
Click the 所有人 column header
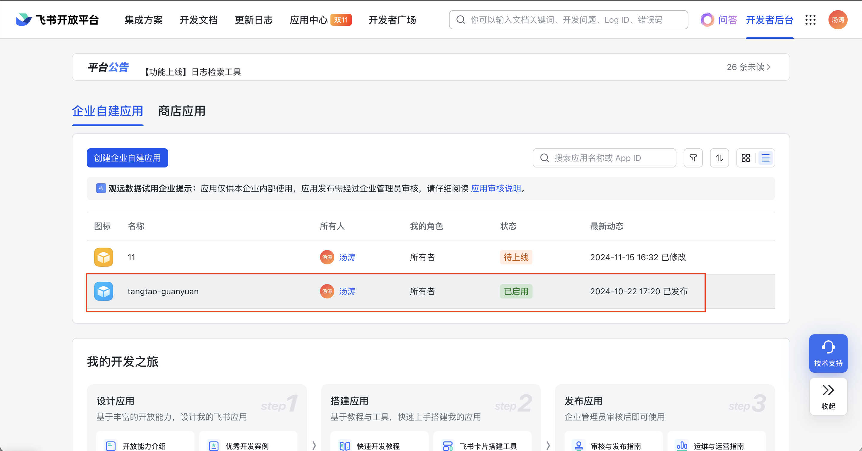[332, 226]
